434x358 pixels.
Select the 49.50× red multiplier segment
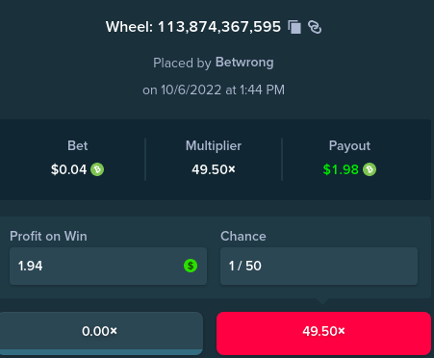pos(323,333)
